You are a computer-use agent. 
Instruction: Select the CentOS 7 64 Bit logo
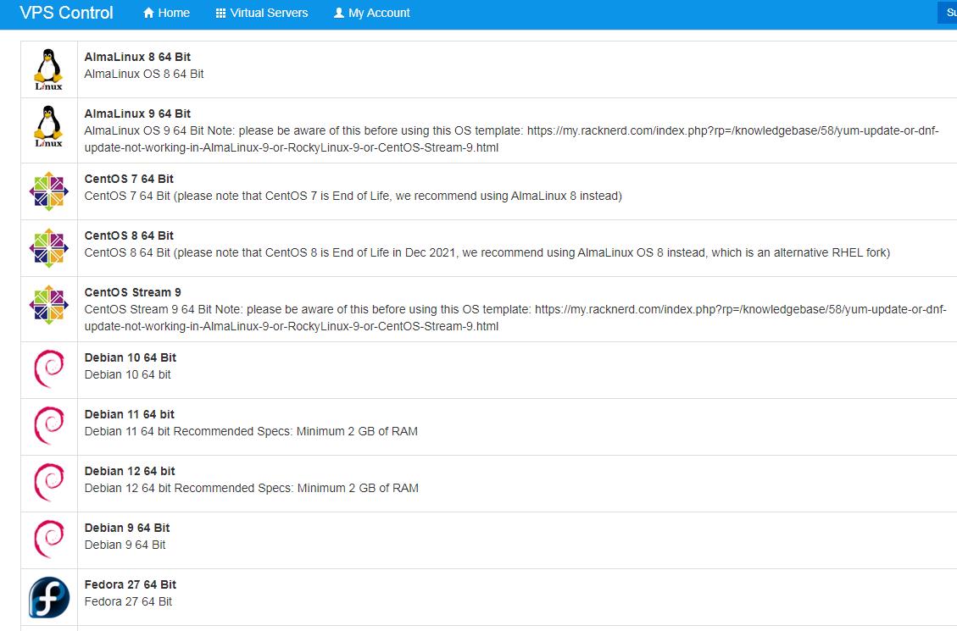coord(49,191)
